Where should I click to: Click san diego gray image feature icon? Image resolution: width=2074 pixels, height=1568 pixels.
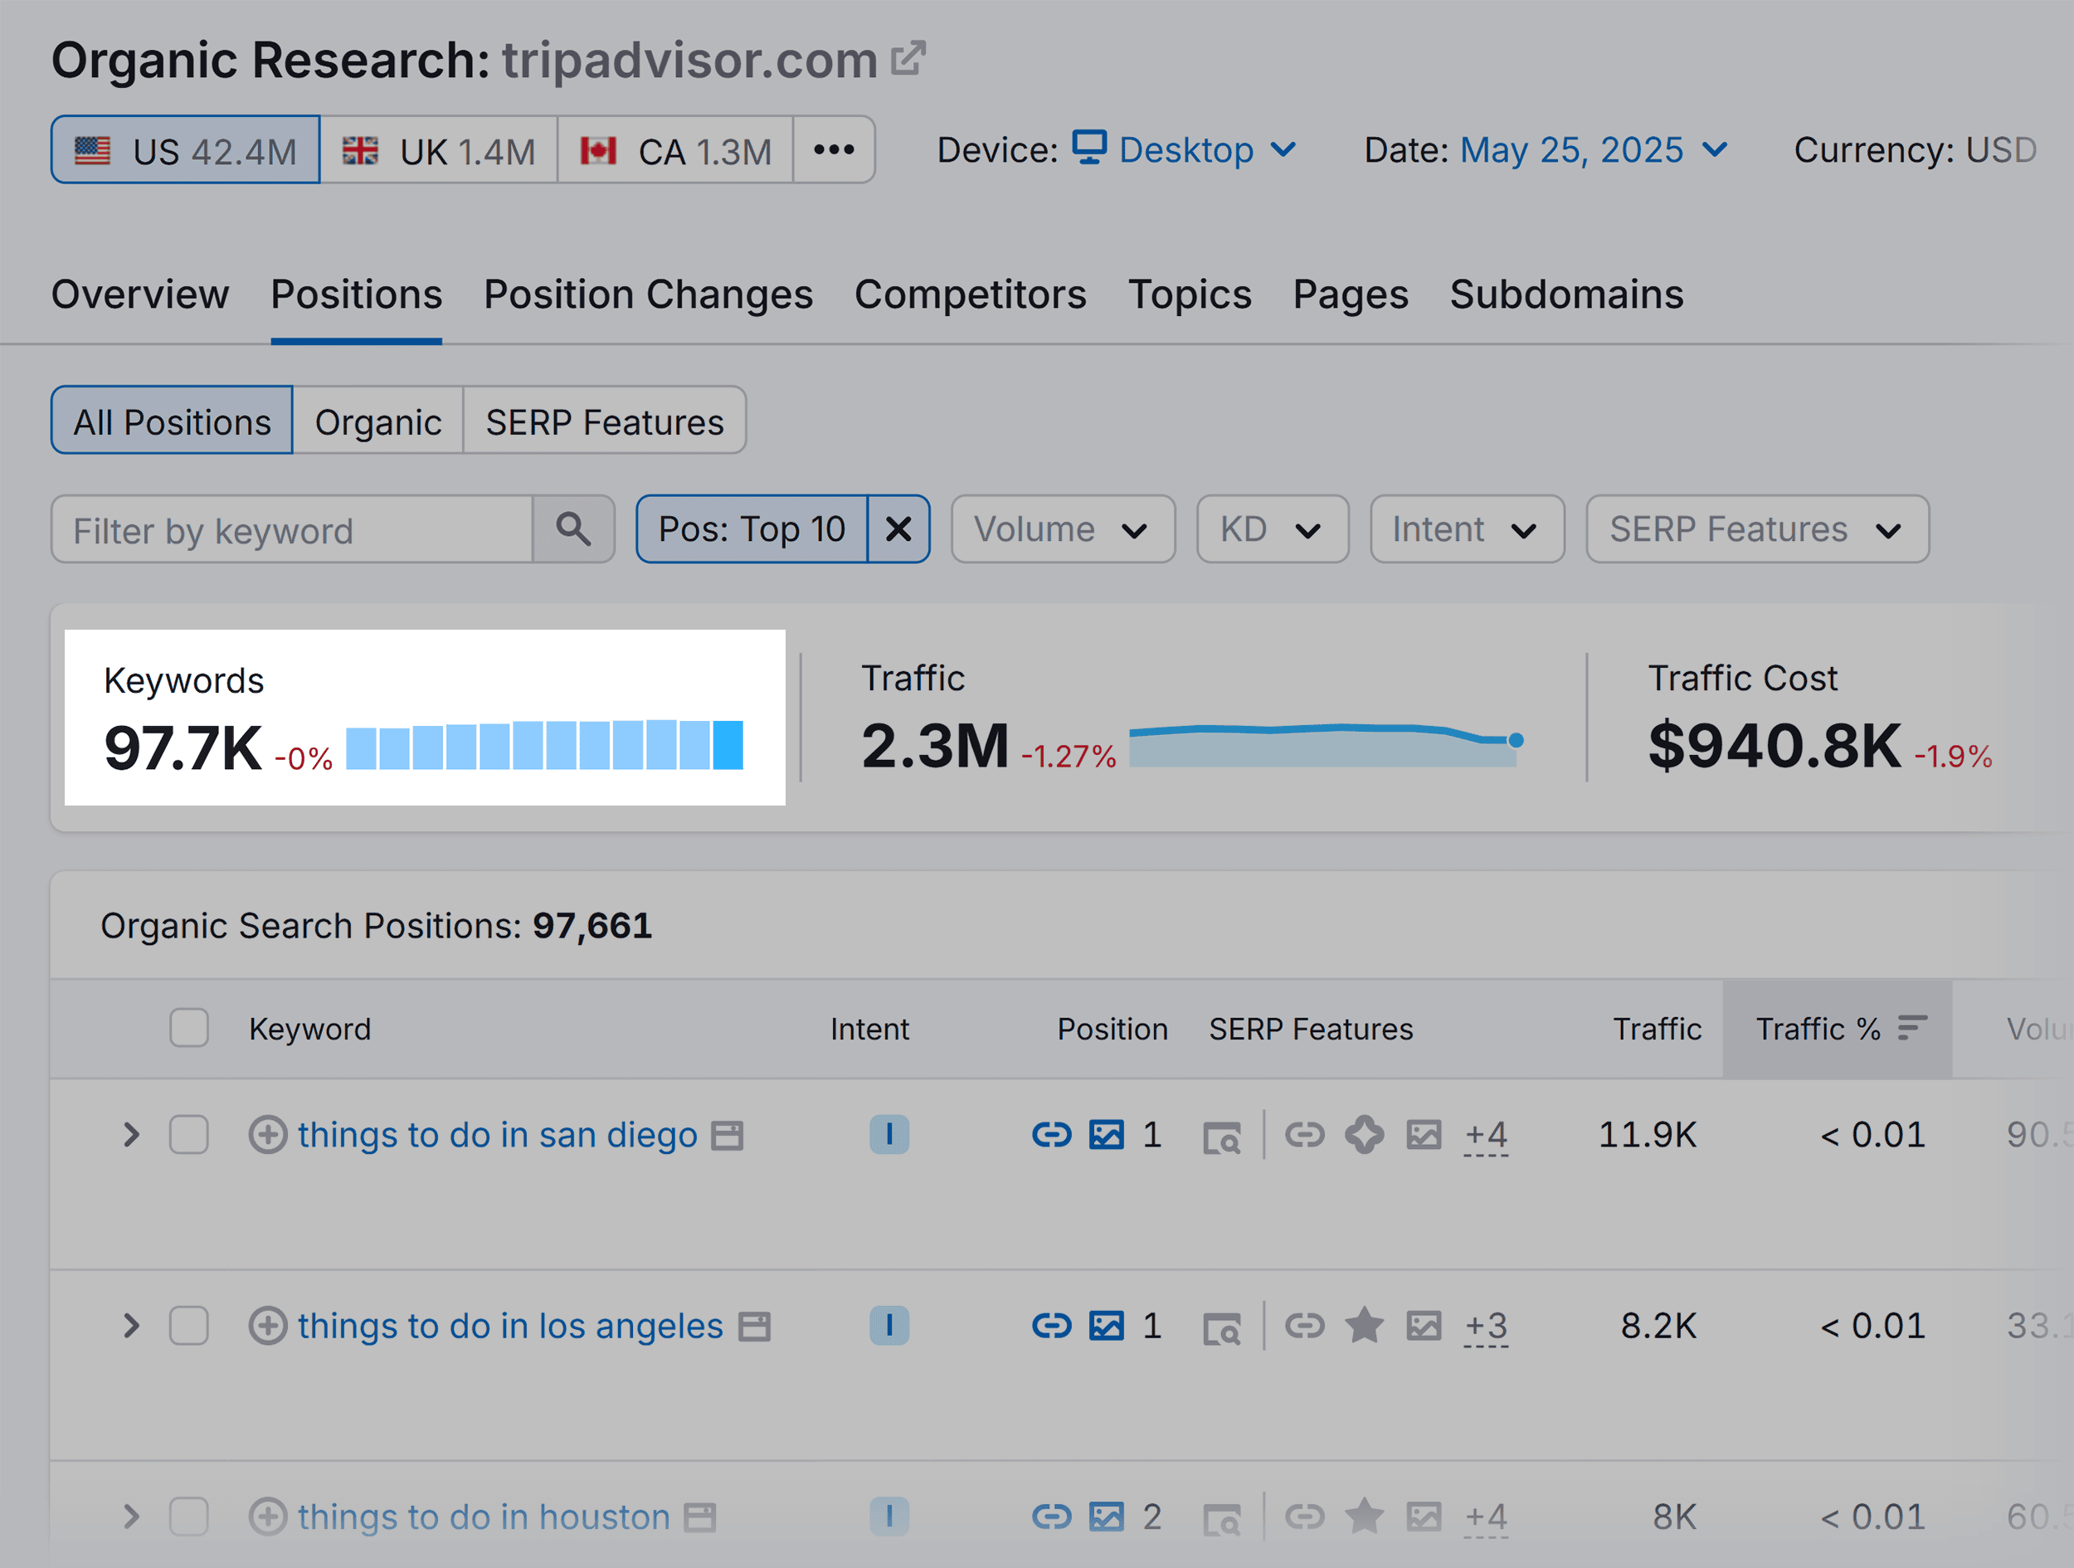point(1424,1135)
